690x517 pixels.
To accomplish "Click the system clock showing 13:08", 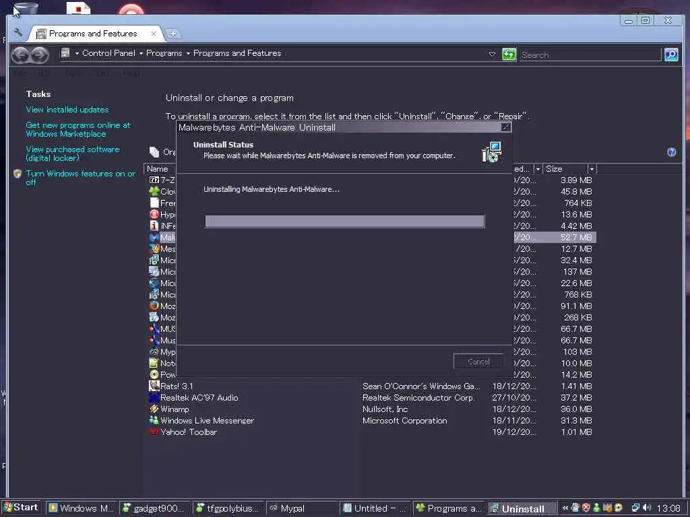I will click(668, 508).
